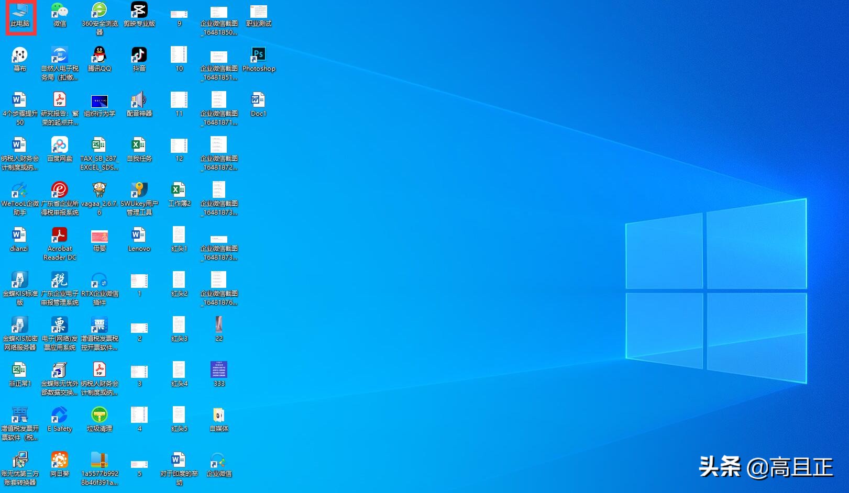849x493 pixels.
Task: Select the file named 10
Action: [179, 59]
